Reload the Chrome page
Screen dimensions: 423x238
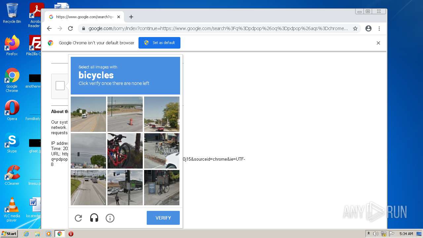coord(70,28)
